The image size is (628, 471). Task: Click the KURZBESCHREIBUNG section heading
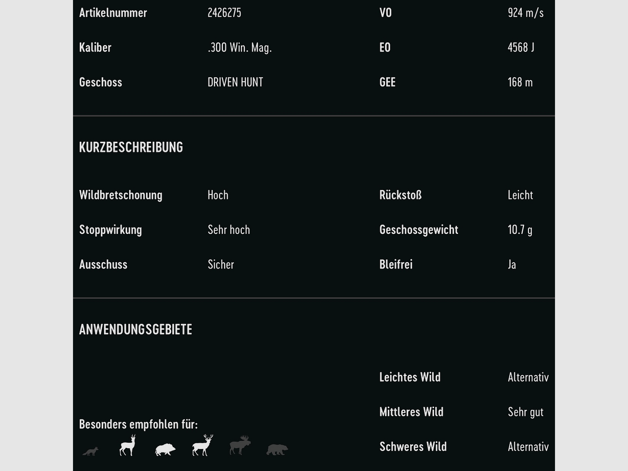click(x=131, y=147)
